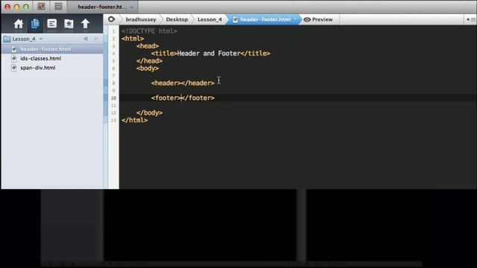Image resolution: width=477 pixels, height=268 pixels.
Task: Navigate to Desktop in the path bar
Action: click(177, 19)
